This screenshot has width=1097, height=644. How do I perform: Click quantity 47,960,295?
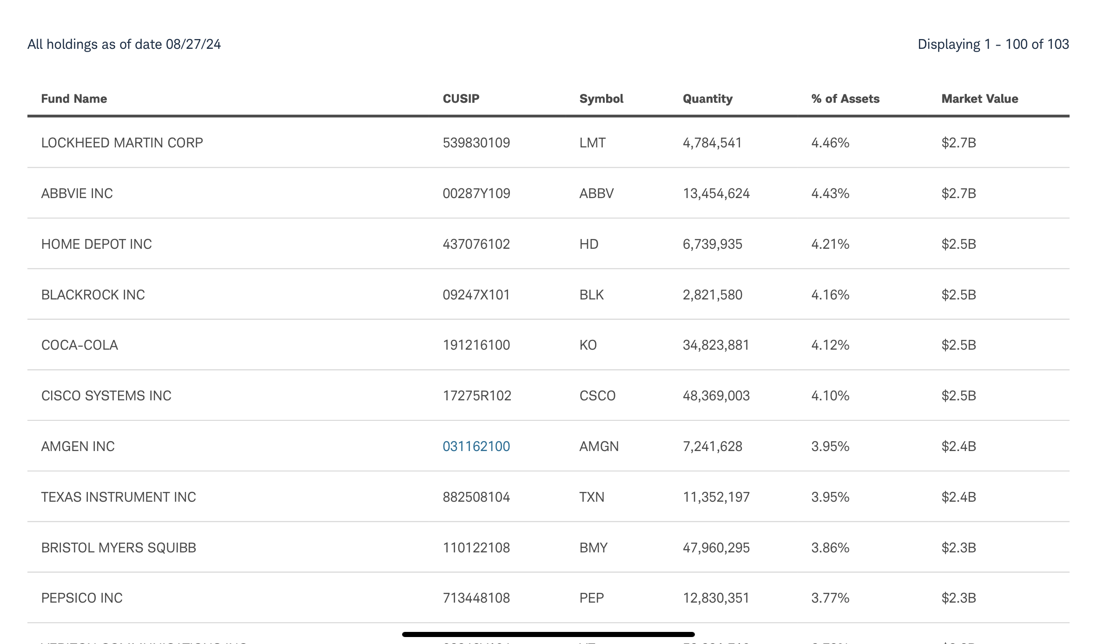pos(716,548)
